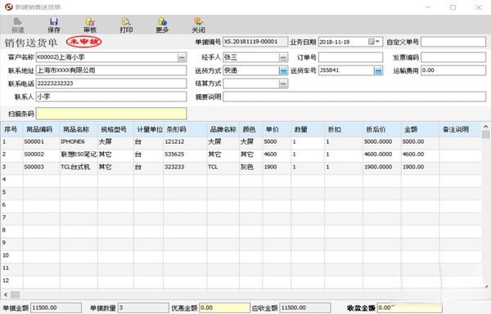The height and width of the screenshot is (314, 491).
Task: Click the 运输费用 field showing 0.00
Action: tap(453, 70)
